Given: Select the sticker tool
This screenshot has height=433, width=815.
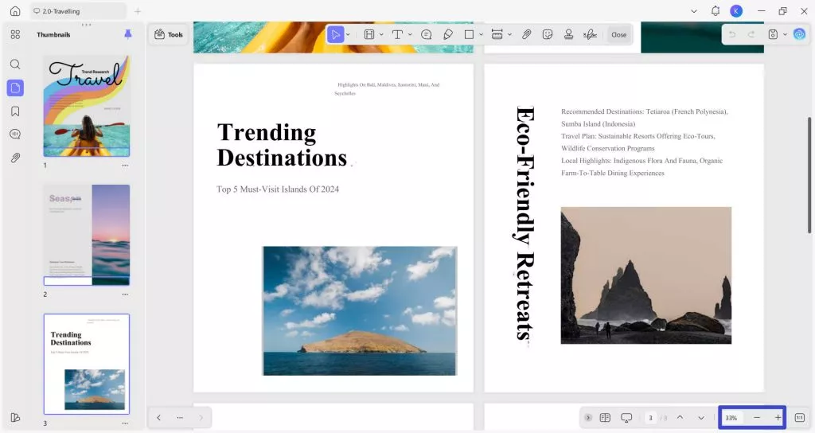Looking at the screenshot, I should coord(548,34).
